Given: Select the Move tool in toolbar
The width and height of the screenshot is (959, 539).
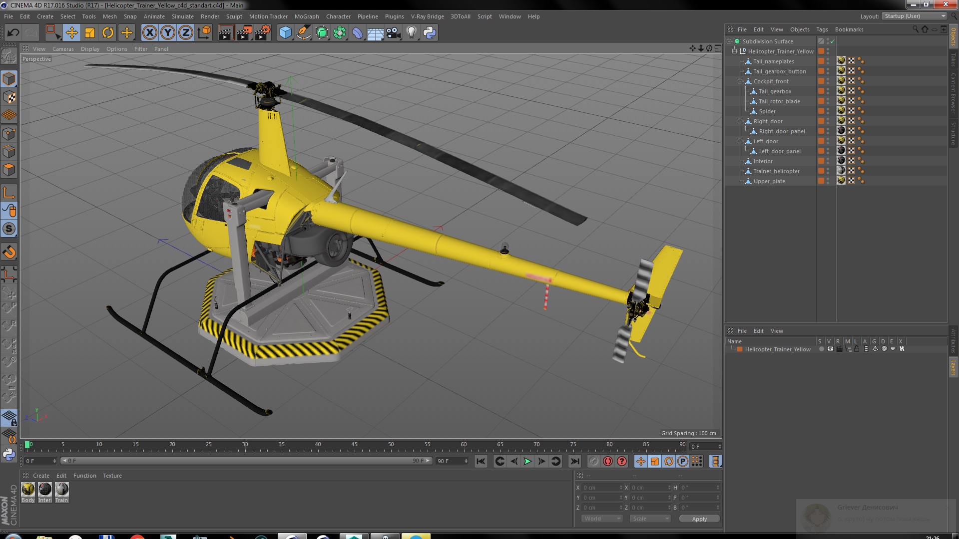Looking at the screenshot, I should (x=71, y=33).
